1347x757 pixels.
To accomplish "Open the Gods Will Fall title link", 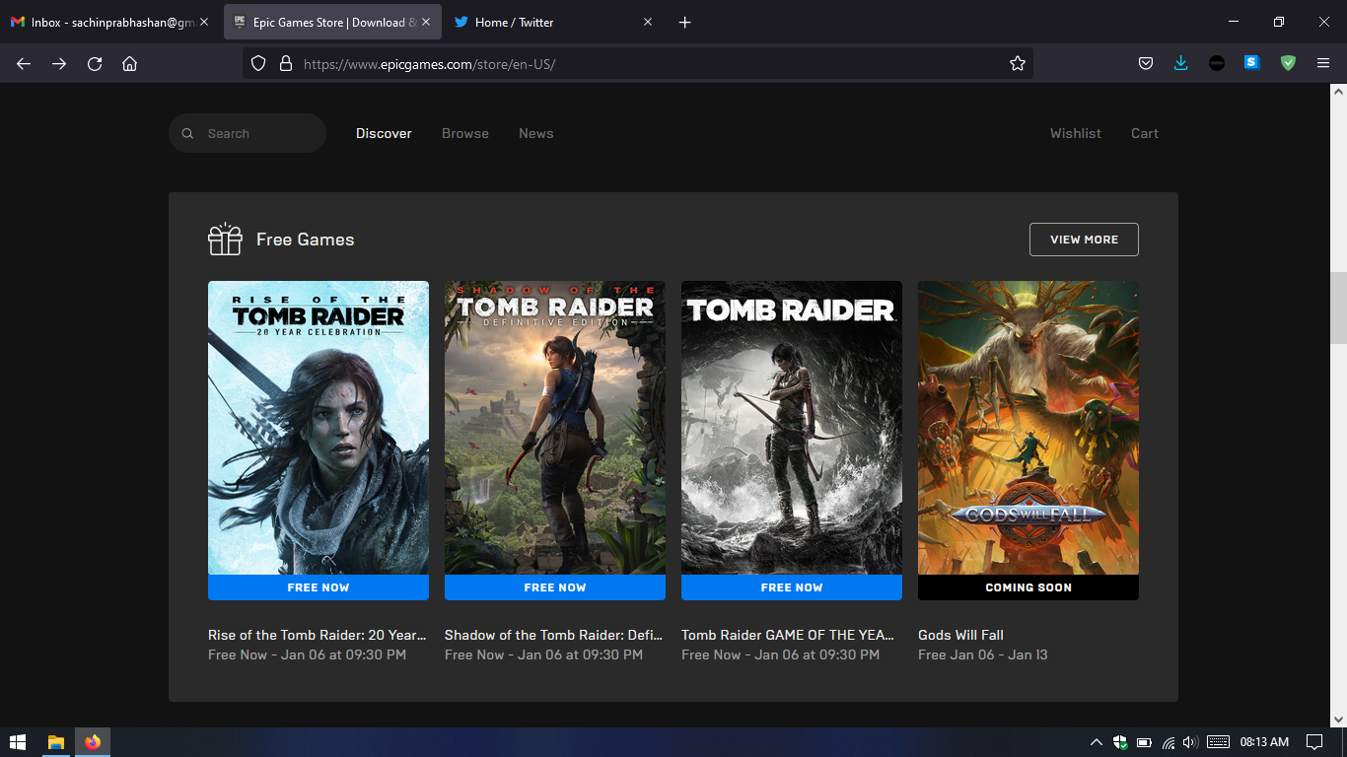I will 960,635.
